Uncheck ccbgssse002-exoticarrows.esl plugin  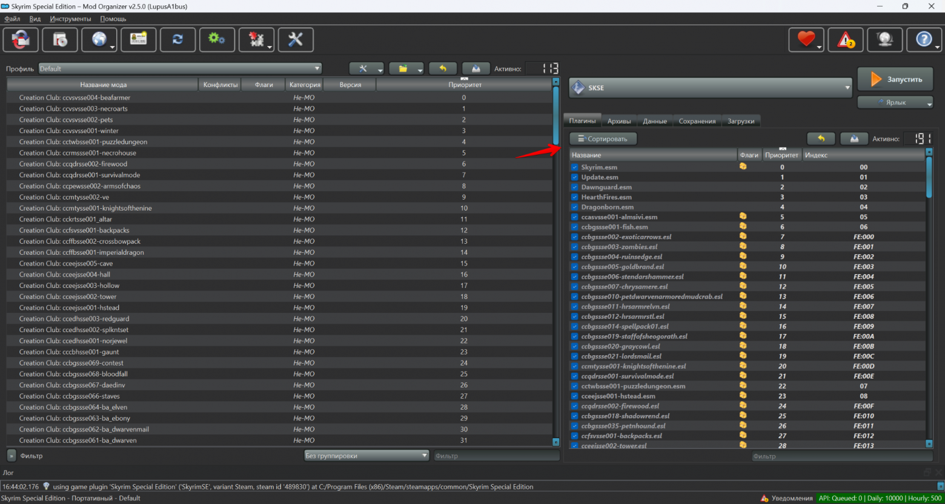(x=574, y=237)
